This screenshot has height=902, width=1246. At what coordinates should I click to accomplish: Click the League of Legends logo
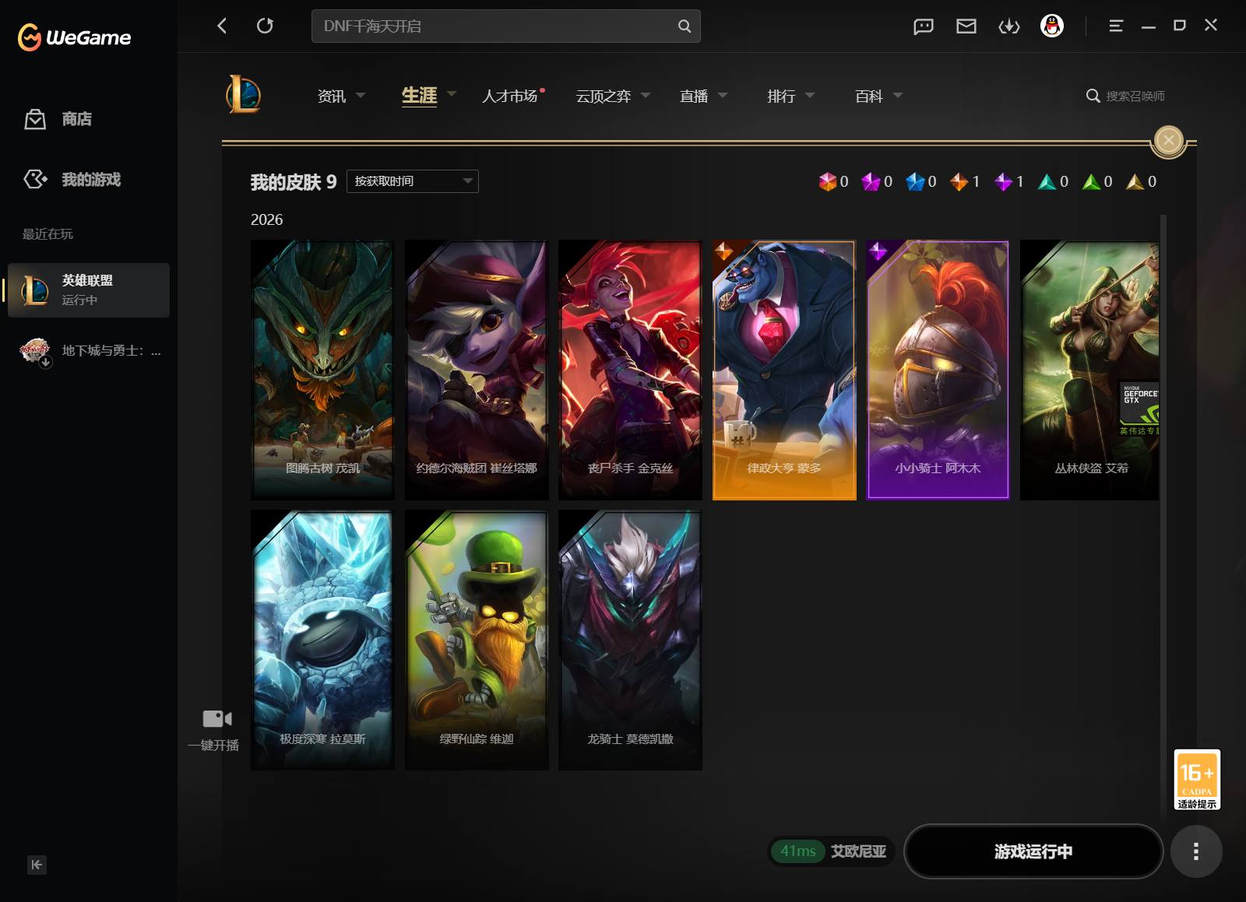pyautogui.click(x=243, y=95)
